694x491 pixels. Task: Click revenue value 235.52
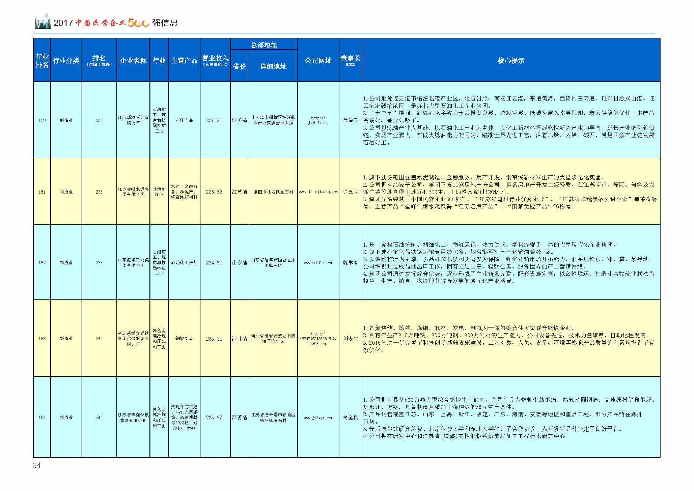tap(214, 192)
